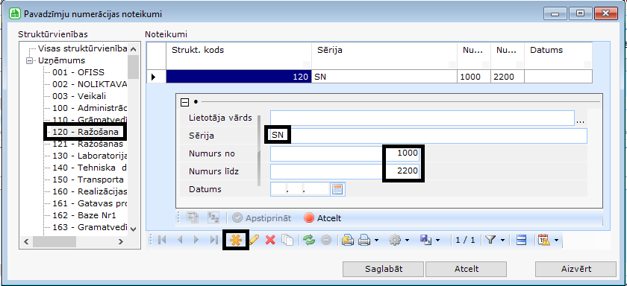627x286 pixels.
Task: Click Saglabāt to save rules
Action: coord(384,269)
